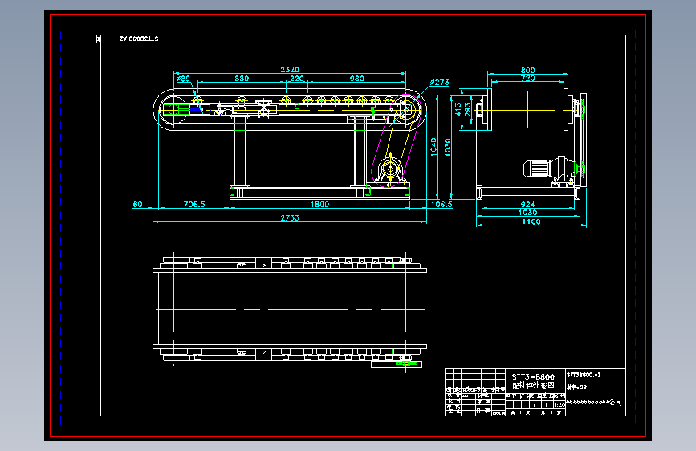Screen dimensions: 696x451
Task: Click the vertical 1030 height dimension
Action: pos(447,148)
